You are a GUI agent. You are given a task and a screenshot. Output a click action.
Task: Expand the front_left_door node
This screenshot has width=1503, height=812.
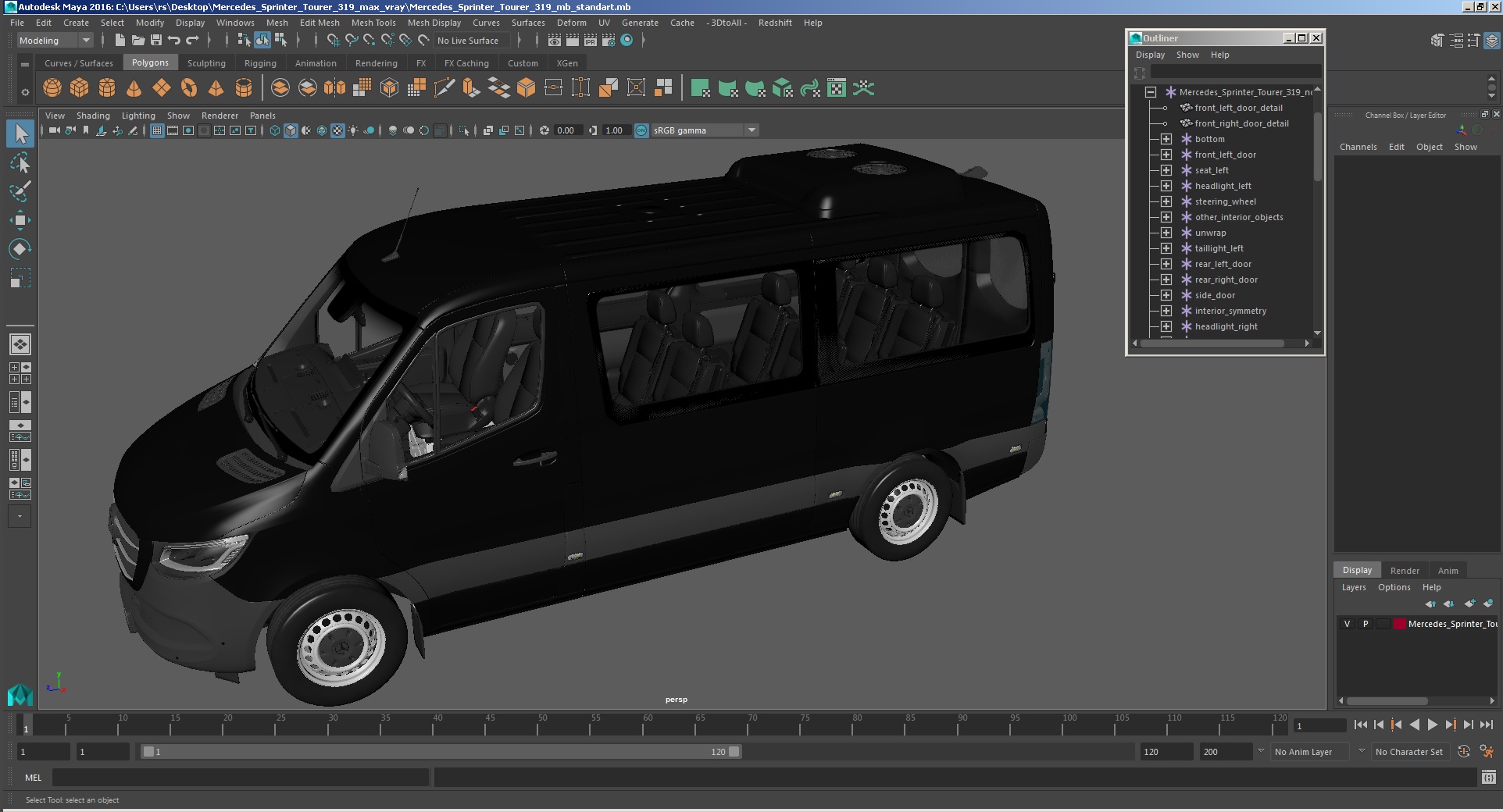click(1166, 155)
